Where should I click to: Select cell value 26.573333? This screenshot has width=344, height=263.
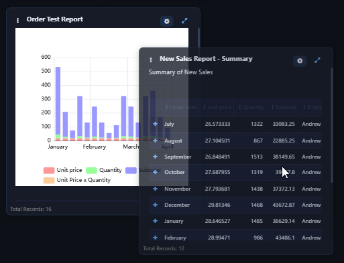(x=217, y=124)
